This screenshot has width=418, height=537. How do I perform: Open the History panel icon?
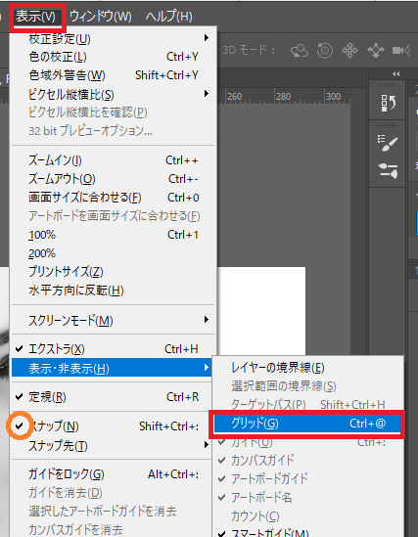389,103
